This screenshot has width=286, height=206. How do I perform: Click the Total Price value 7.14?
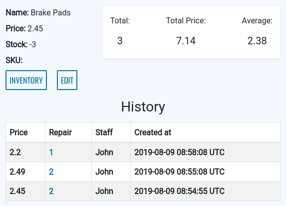tap(186, 40)
